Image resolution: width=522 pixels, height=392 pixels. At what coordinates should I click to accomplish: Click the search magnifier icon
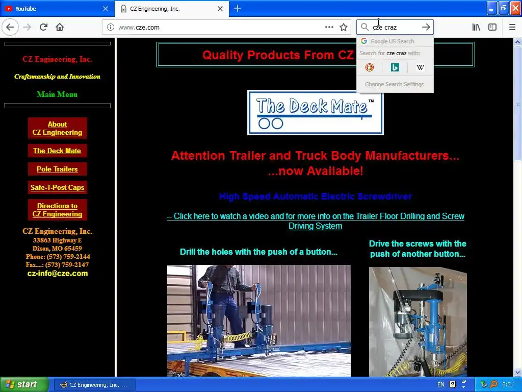tap(364, 28)
